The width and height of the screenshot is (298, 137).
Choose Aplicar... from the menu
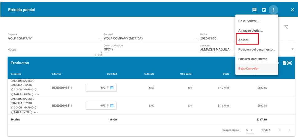point(257,40)
